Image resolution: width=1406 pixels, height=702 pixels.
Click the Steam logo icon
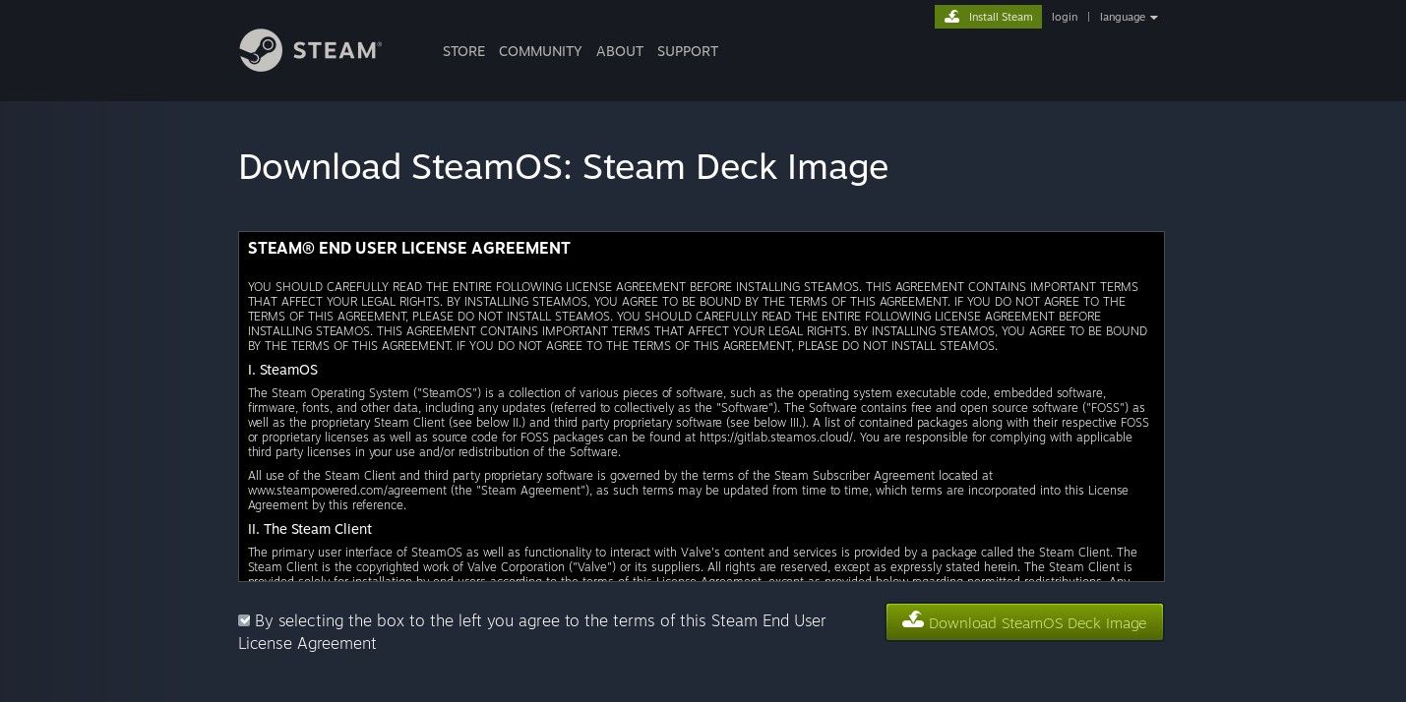[262, 50]
